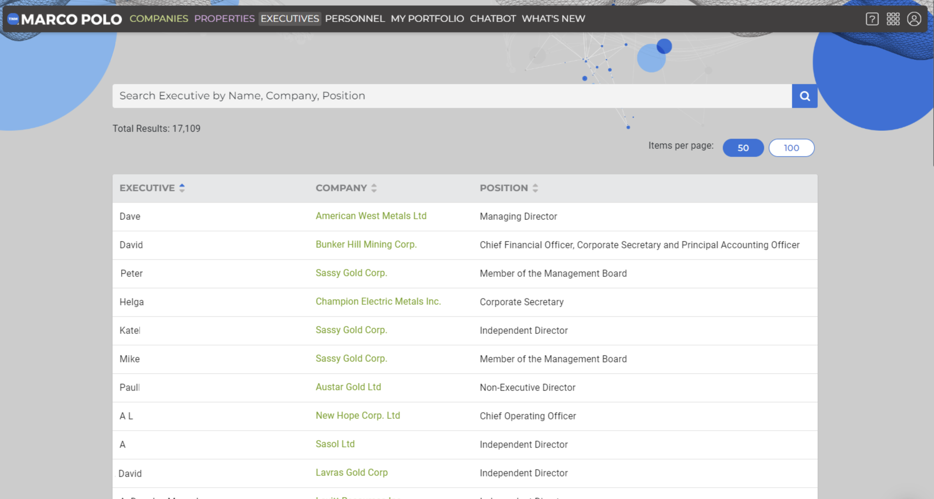Viewport: 934px width, 499px height.
Task: Sort by Company column arrows
Action: [374, 188]
